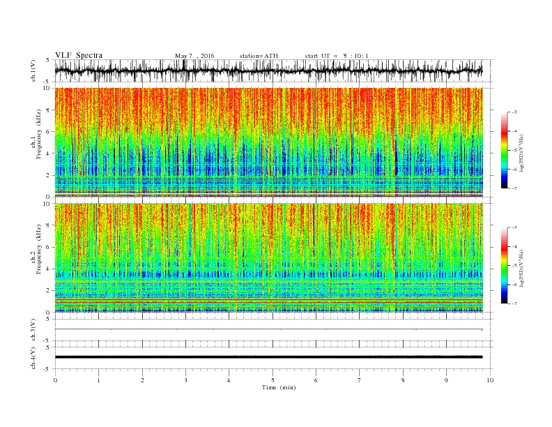
Task: Click the flat ch.3 voltage trace
Action: click(x=268, y=329)
